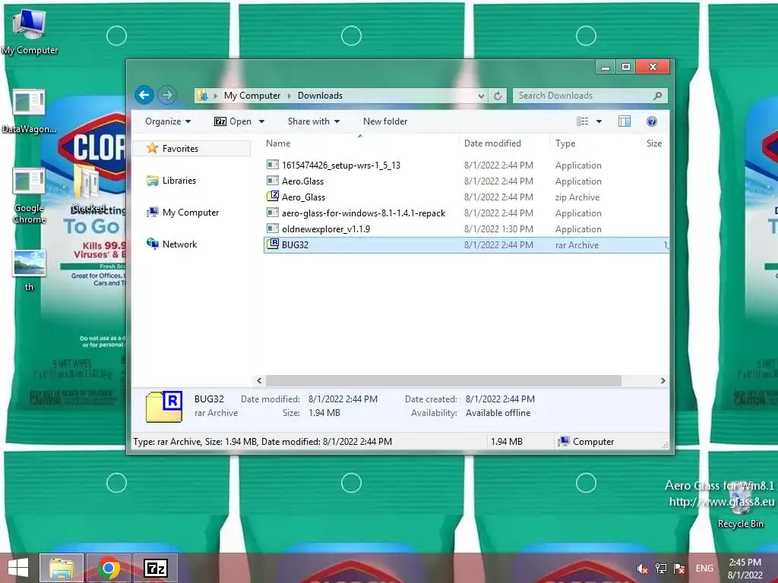The height and width of the screenshot is (583, 778).
Task: Click the Aero_Glass zip file icon
Action: click(x=273, y=197)
